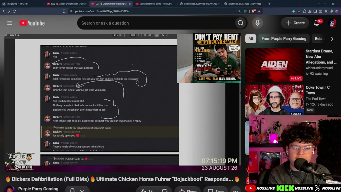The width and height of the screenshot is (341, 192).
Task: Expand the tab search dropdown arrow
Action: tap(318, 4)
